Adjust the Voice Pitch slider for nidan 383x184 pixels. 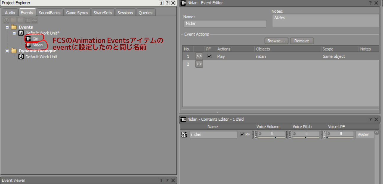coord(306,138)
